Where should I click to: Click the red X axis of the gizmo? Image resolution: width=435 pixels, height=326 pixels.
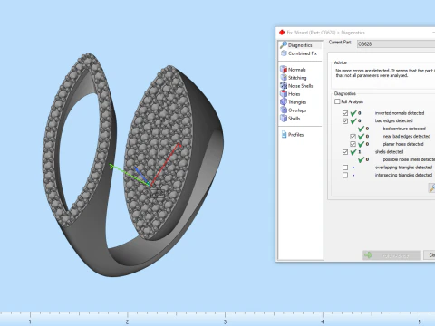pyautogui.click(x=166, y=164)
